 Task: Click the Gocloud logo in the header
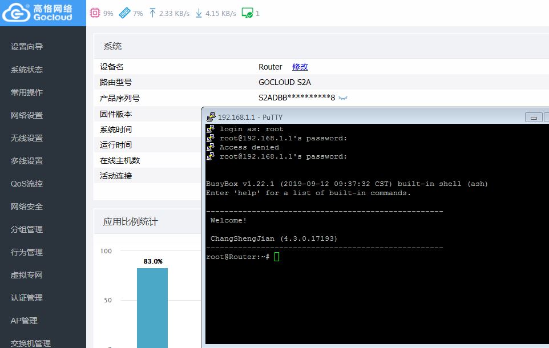click(38, 13)
